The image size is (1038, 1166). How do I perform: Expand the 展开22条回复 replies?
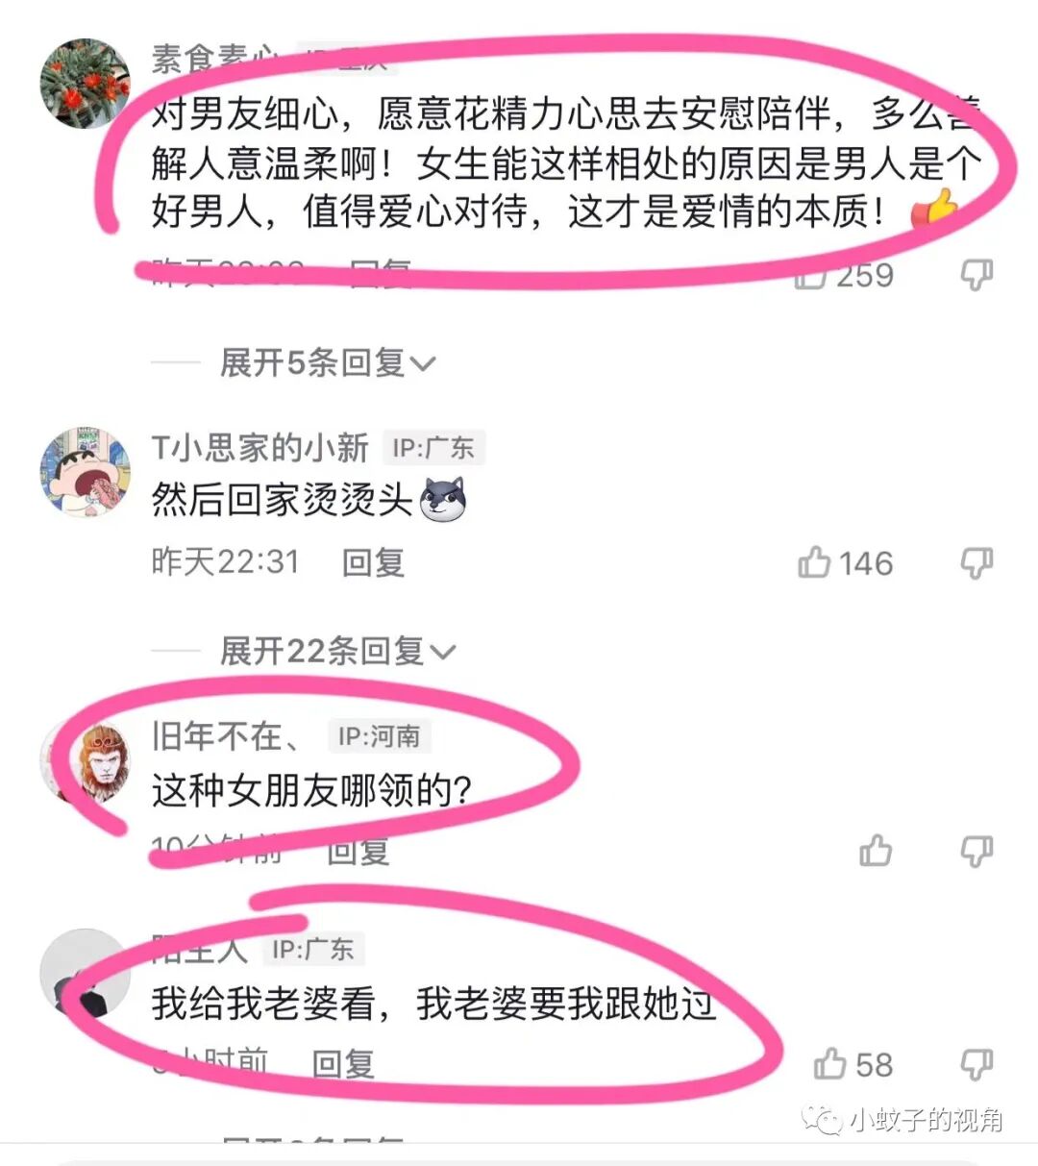(336, 652)
